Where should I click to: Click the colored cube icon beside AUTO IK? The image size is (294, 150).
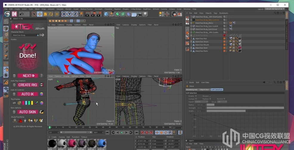point(42,94)
